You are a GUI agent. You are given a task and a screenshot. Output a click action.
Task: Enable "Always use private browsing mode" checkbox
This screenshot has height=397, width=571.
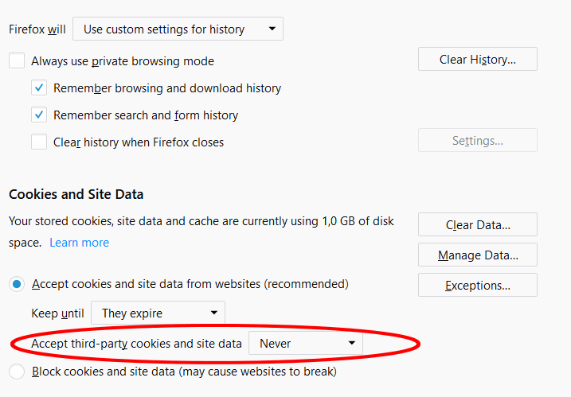tap(17, 60)
